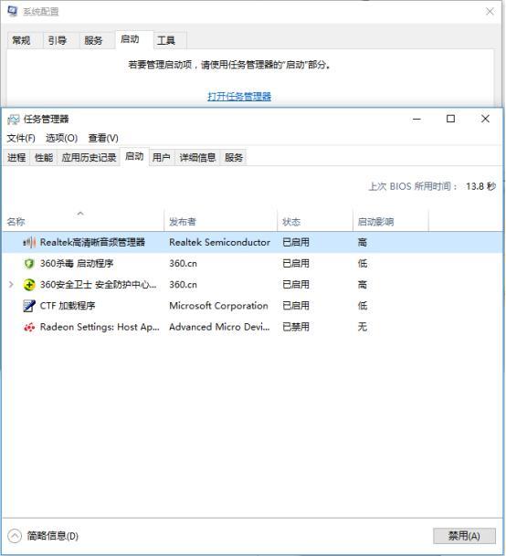Open the 选项(O) menu
Screen dimensions: 506x556
(x=62, y=138)
